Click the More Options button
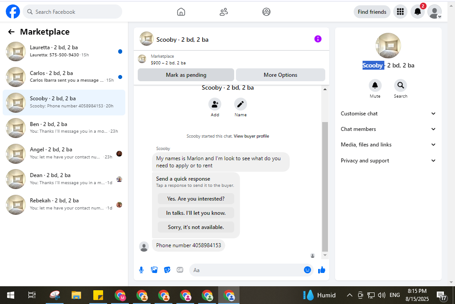Image resolution: width=455 pixels, height=304 pixels. click(281, 75)
